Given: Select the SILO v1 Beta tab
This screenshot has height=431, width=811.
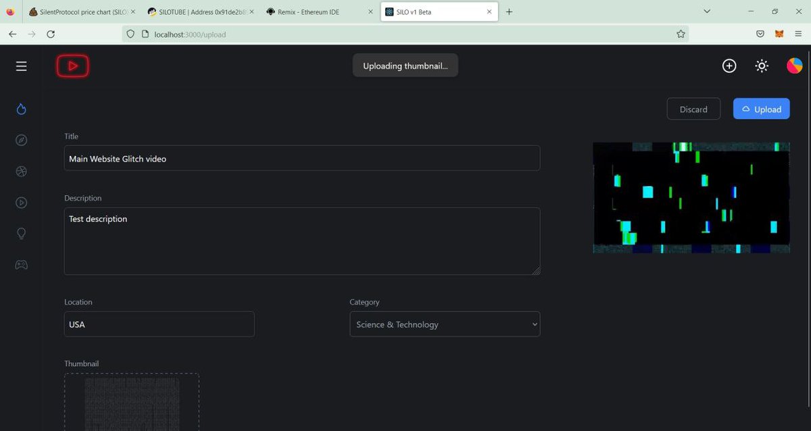Looking at the screenshot, I should 438,11.
